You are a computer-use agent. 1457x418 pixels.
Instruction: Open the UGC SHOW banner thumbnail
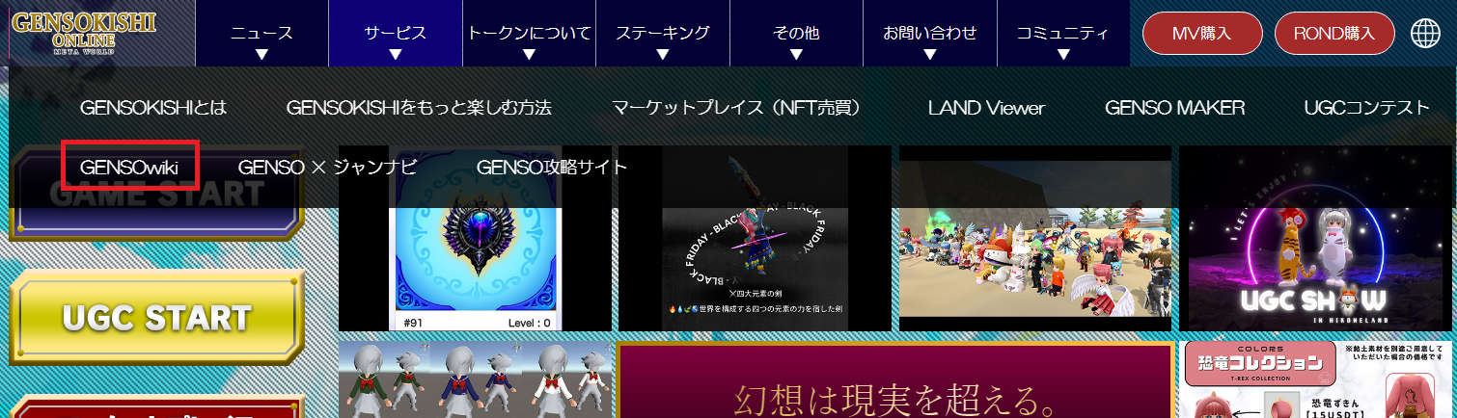1317,270
